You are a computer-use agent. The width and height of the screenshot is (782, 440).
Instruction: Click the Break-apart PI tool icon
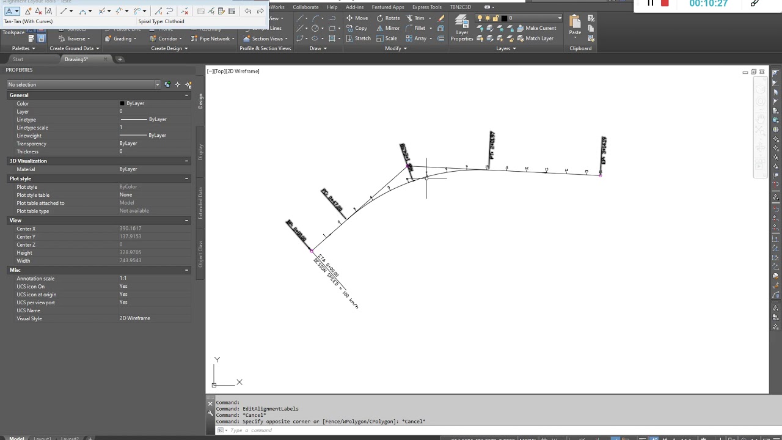[48, 11]
